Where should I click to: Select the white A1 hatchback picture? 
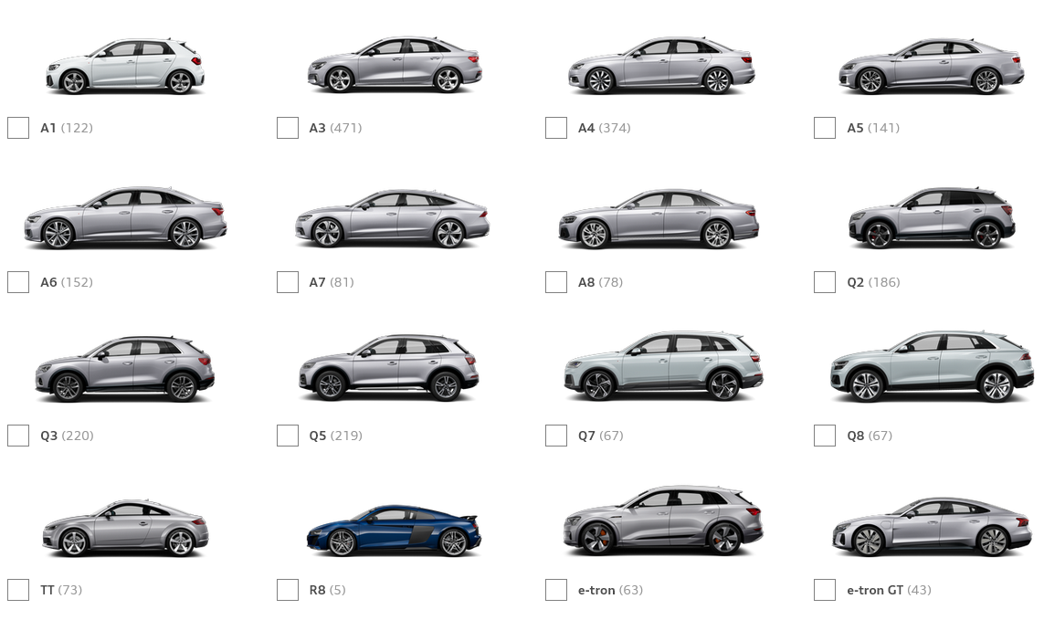point(125,66)
